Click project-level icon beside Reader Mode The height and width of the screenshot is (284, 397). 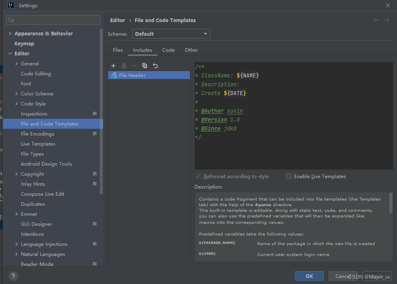click(95, 264)
